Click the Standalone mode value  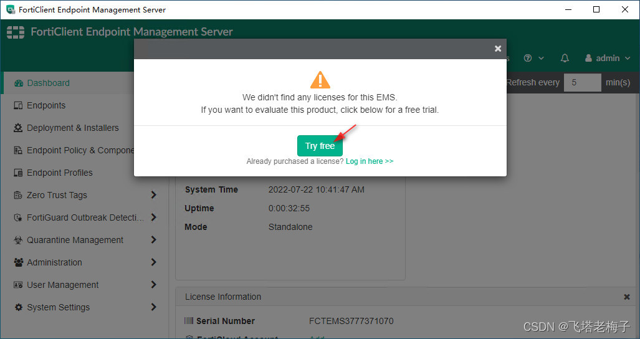290,227
